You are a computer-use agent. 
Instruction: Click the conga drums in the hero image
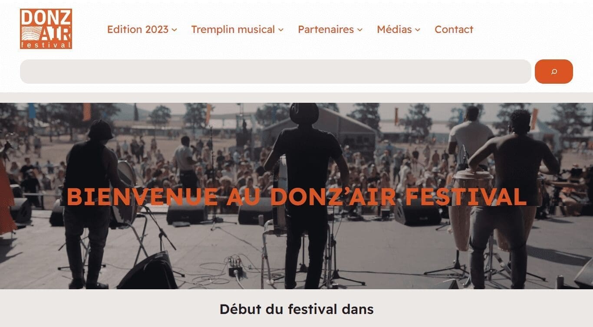point(471,207)
